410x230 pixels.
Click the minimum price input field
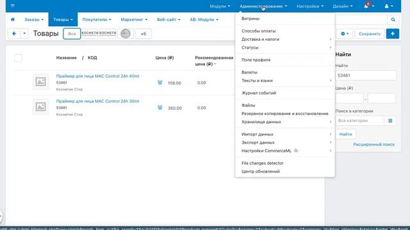point(349,98)
